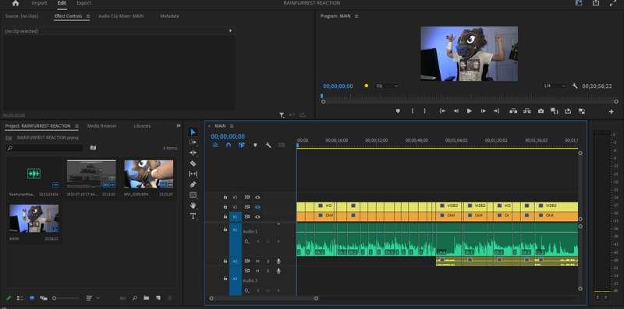
Task: Switch Project panel to list view
Action: click(20, 298)
